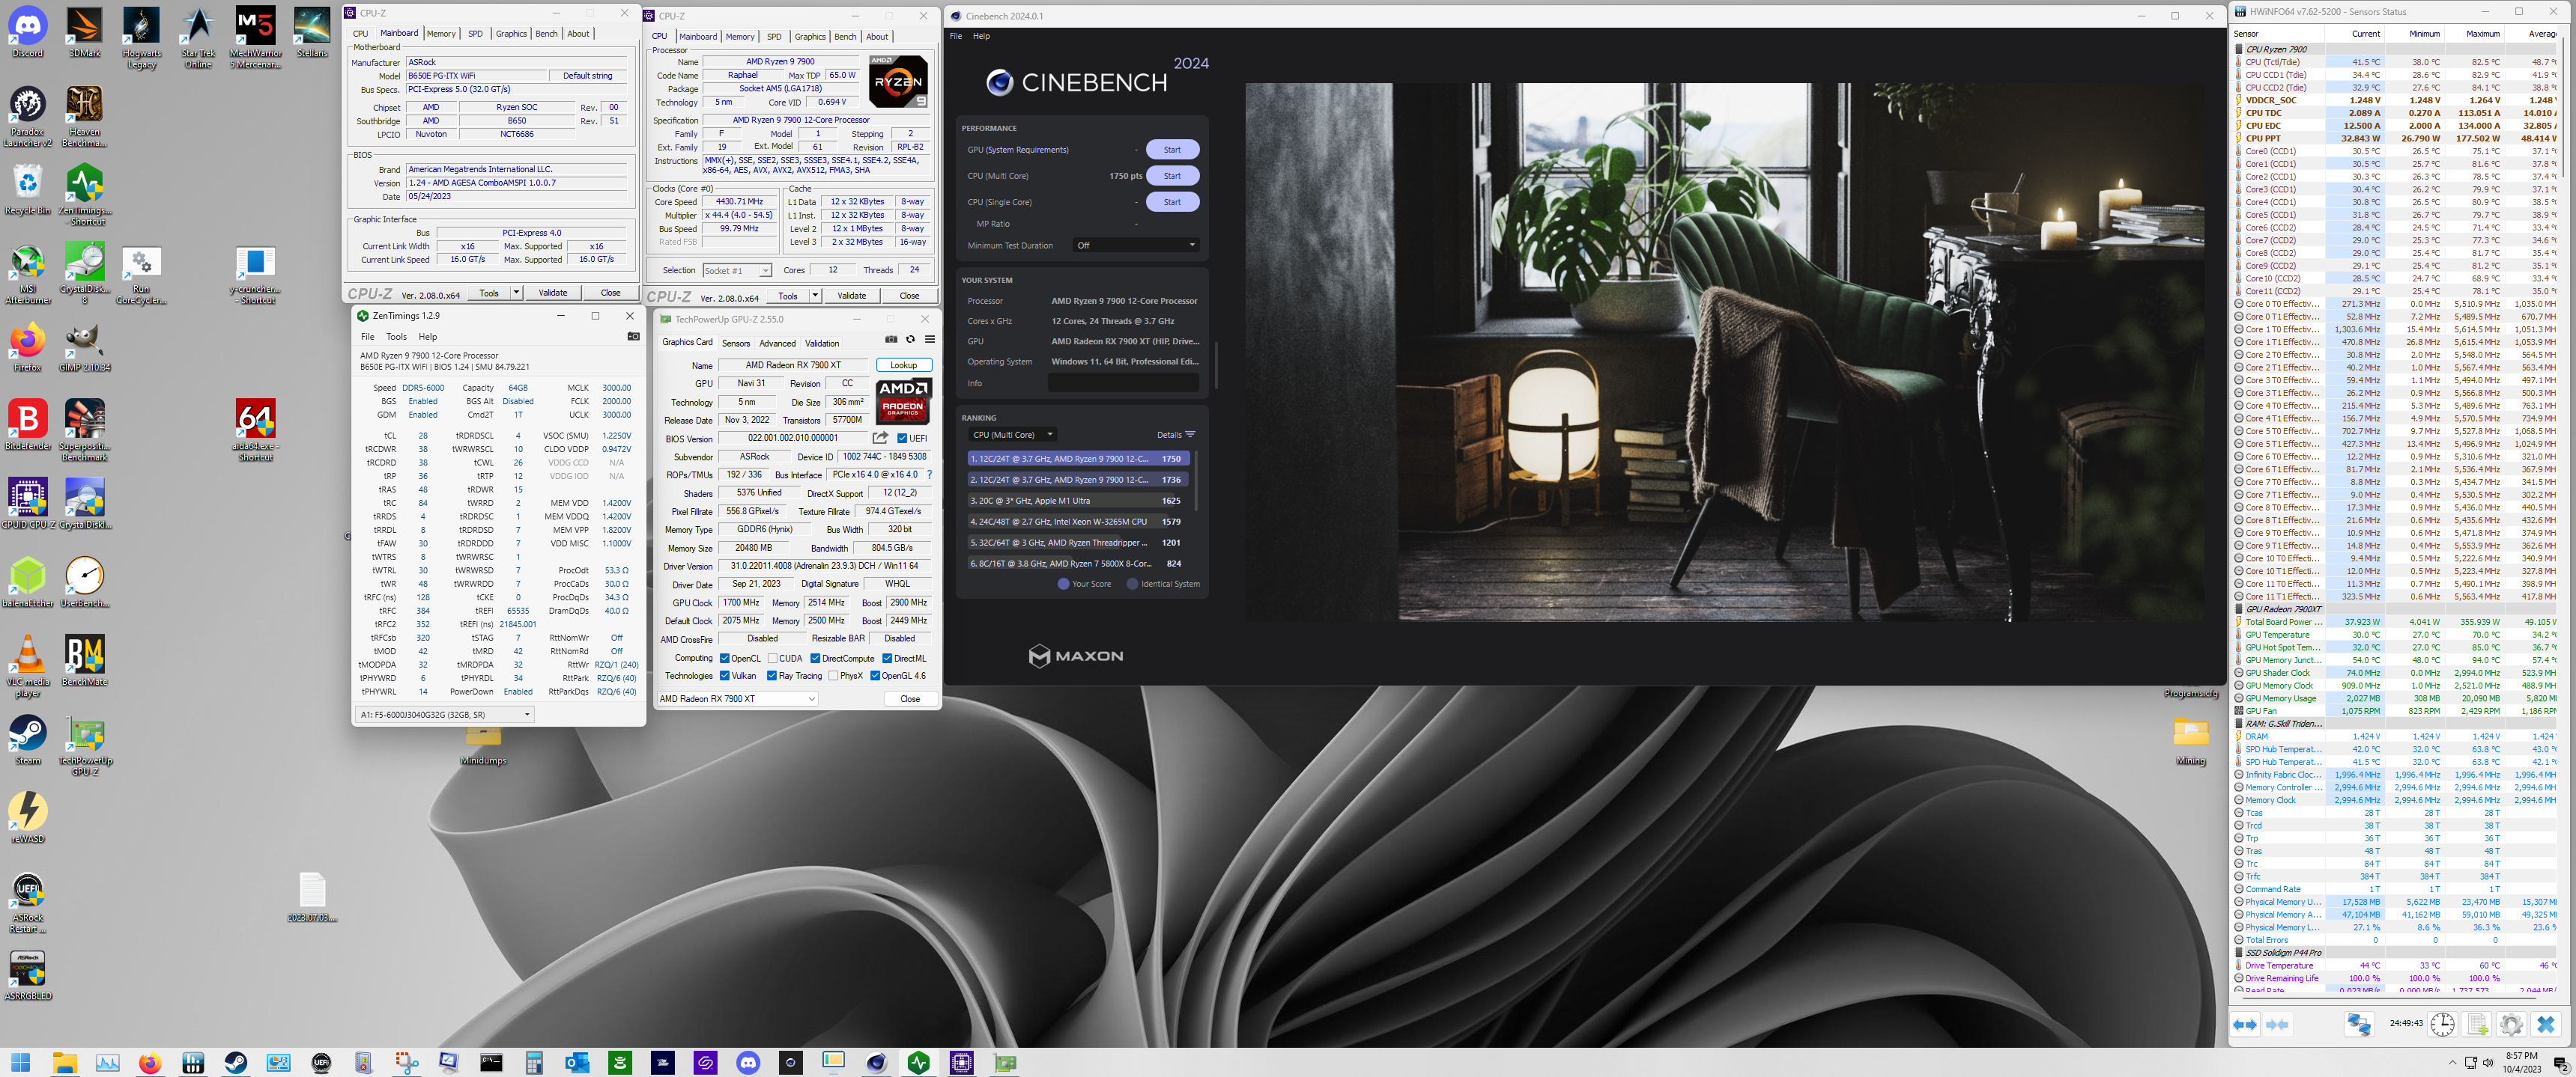Viewport: 2576px width, 1077px height.
Task: Open File Explorer from taskbar
Action: click(x=64, y=1062)
